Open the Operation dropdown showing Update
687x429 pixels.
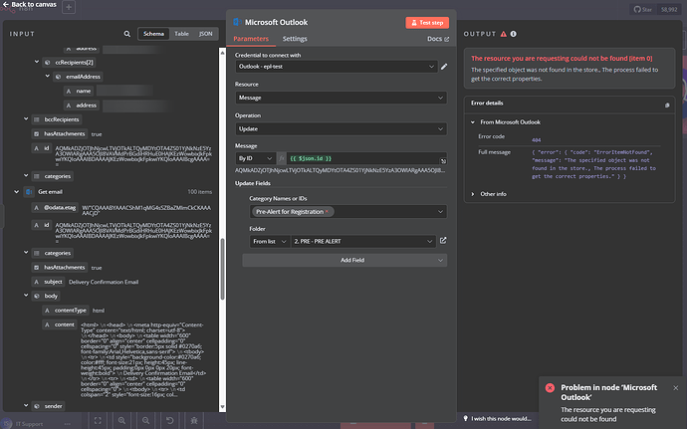tap(341, 128)
